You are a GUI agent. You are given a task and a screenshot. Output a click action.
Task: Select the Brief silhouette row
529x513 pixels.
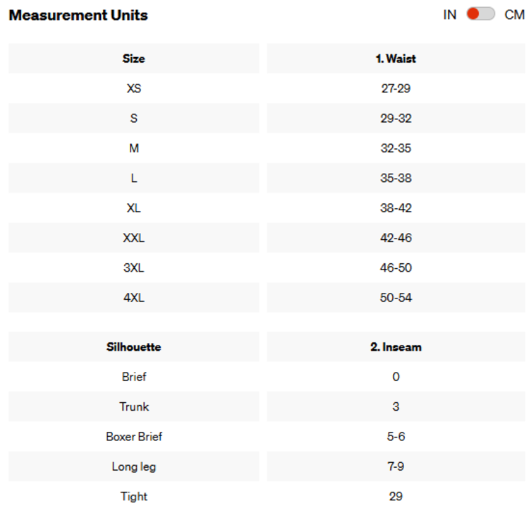[x=133, y=377]
